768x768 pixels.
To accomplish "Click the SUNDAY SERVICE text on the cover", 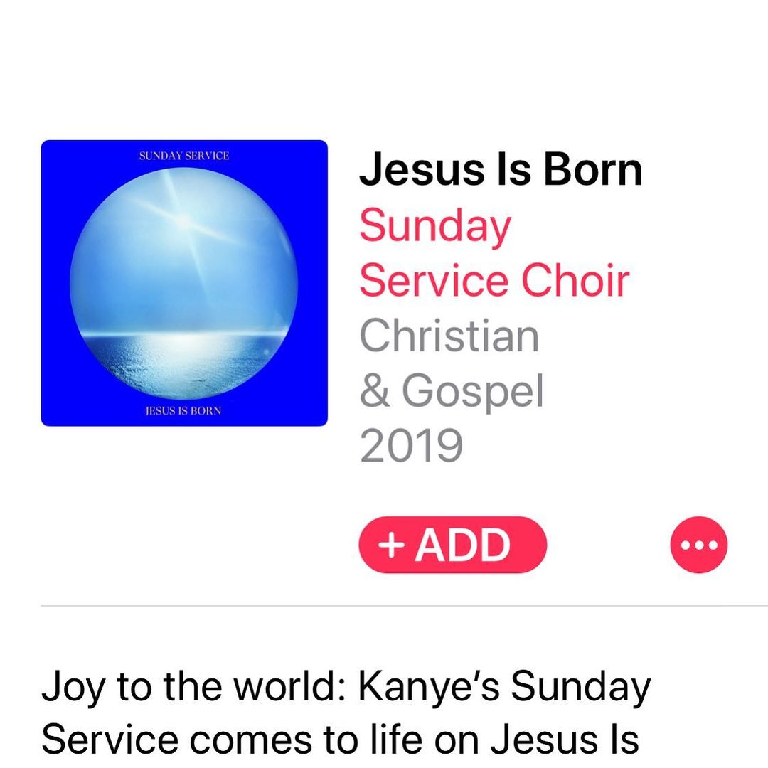I will tap(184, 156).
